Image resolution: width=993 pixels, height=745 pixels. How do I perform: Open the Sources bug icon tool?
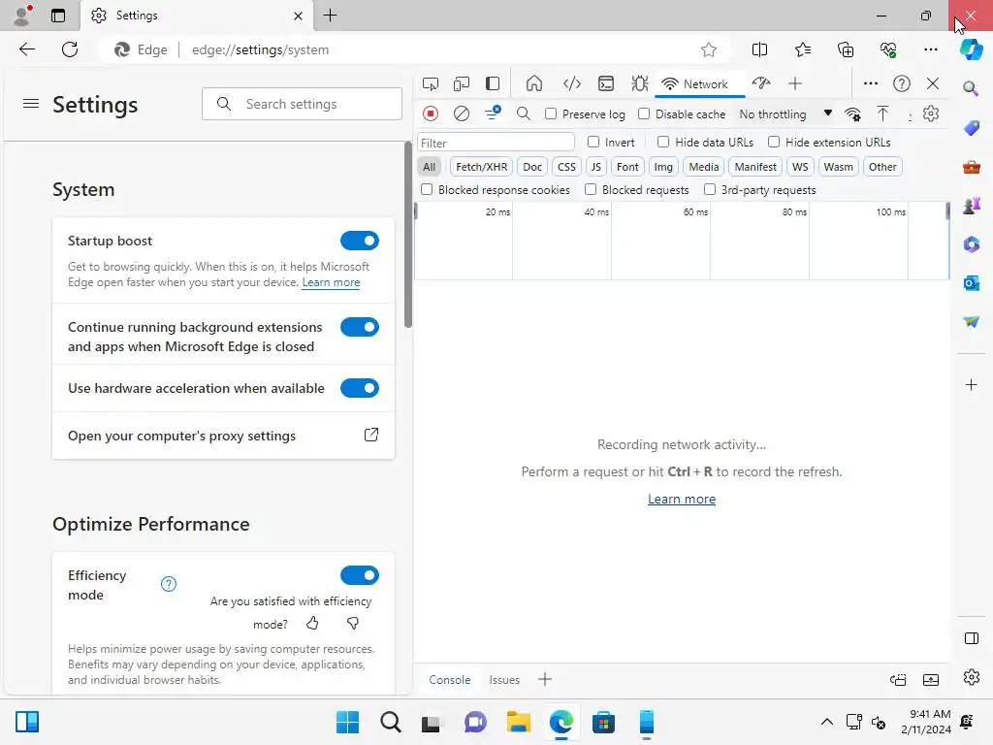click(x=640, y=83)
